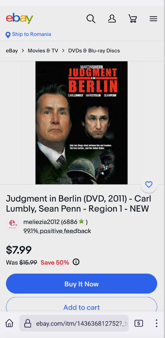Open browser tab switcher showing 5

click(x=138, y=323)
